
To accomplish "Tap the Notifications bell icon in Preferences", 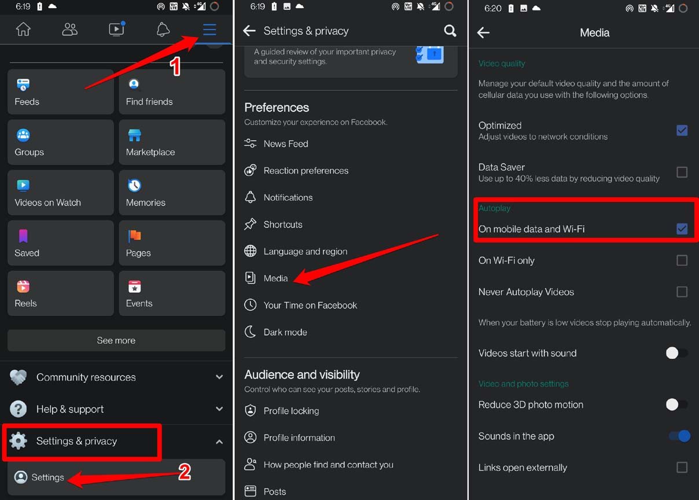I will tap(250, 197).
